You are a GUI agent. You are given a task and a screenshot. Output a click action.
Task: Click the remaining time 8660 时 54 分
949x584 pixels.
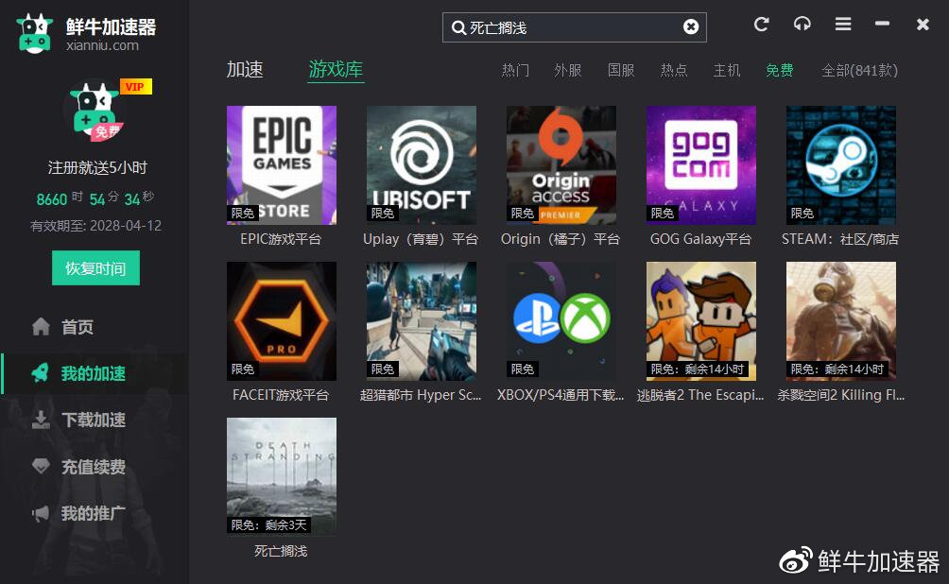(95, 198)
